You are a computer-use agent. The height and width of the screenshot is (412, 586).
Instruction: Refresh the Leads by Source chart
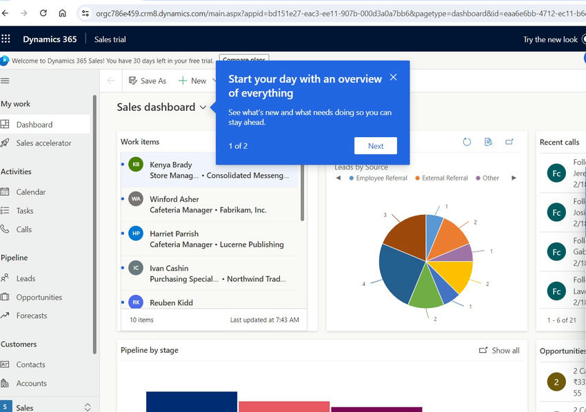coord(467,141)
